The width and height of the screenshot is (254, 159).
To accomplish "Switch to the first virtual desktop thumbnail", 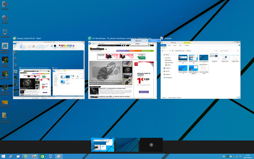I will click(102, 145).
